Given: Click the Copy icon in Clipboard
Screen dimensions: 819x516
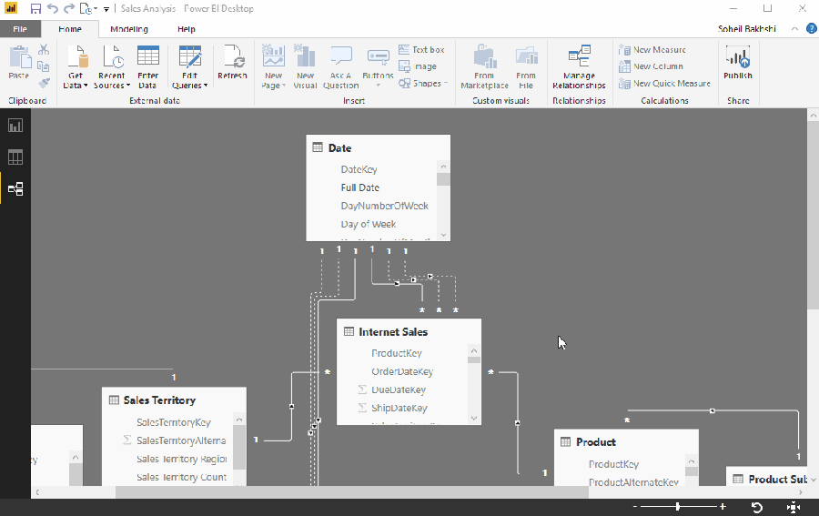Looking at the screenshot, I should [44, 66].
